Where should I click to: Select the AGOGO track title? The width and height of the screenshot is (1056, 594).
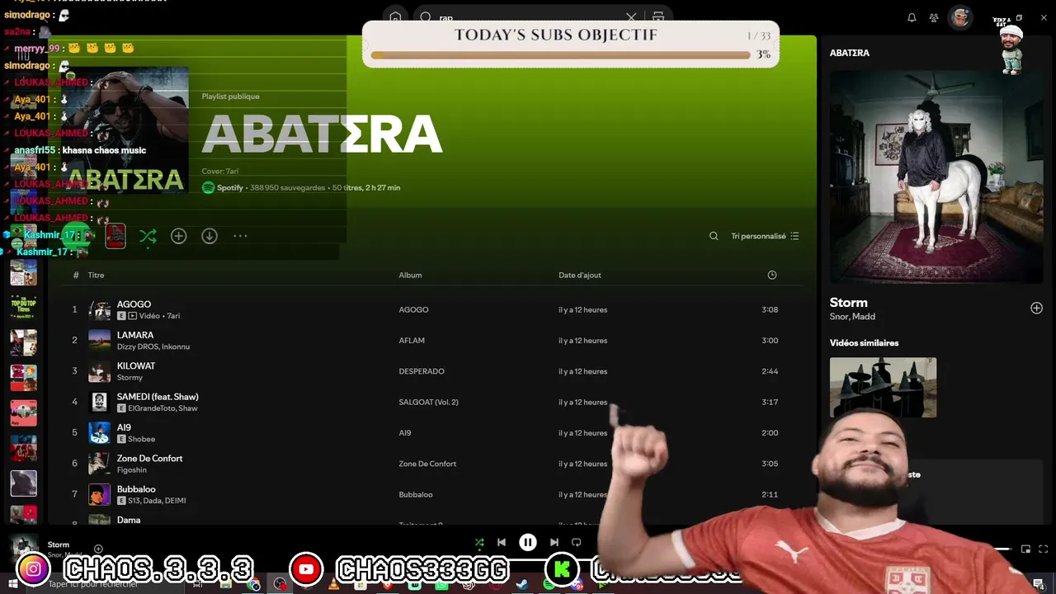pos(134,304)
